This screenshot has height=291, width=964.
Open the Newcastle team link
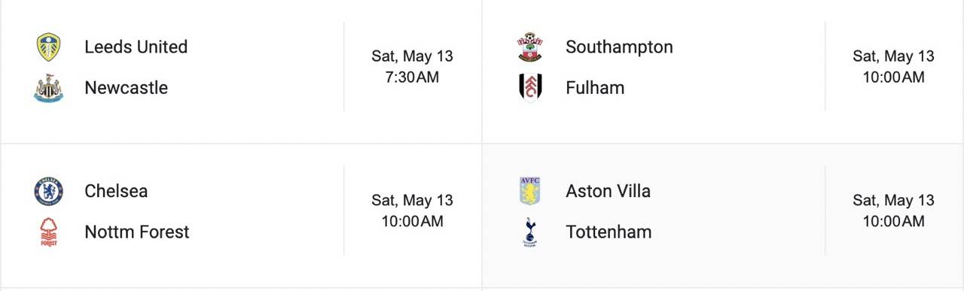pyautogui.click(x=127, y=87)
